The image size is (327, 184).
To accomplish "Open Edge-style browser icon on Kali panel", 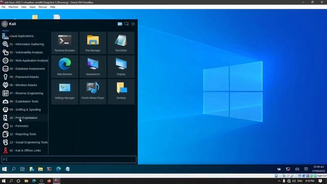I will [x=58, y=169].
